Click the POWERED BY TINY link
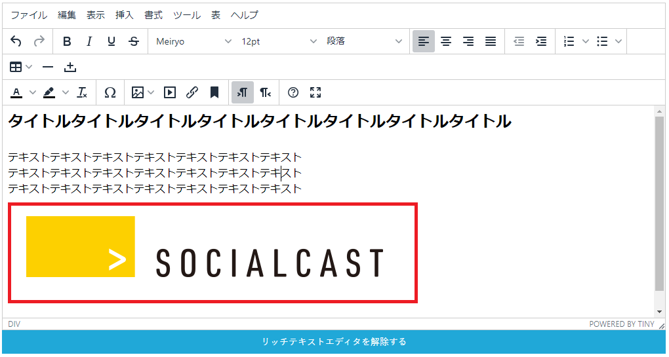Viewport: 669px width, 357px height. click(622, 324)
